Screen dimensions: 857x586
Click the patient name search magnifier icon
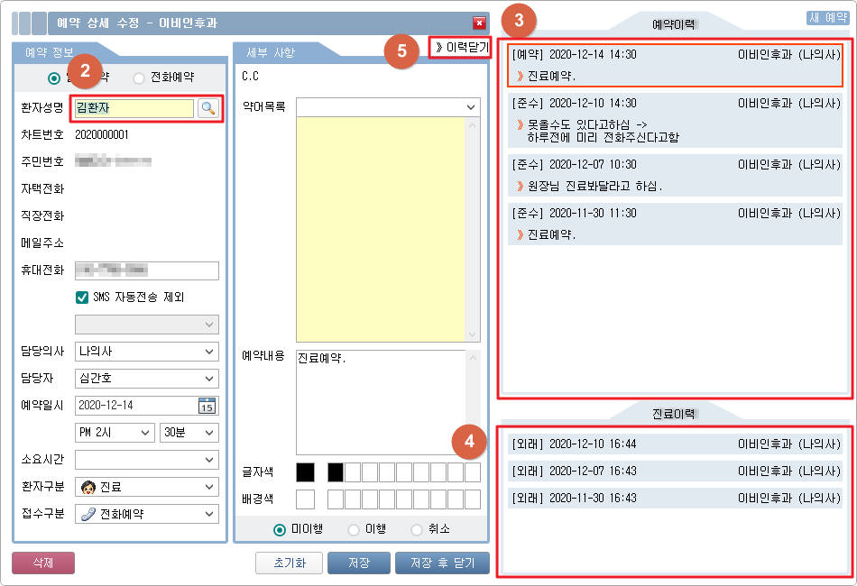point(208,108)
